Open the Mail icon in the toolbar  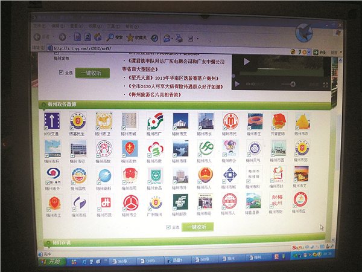coord(167,38)
